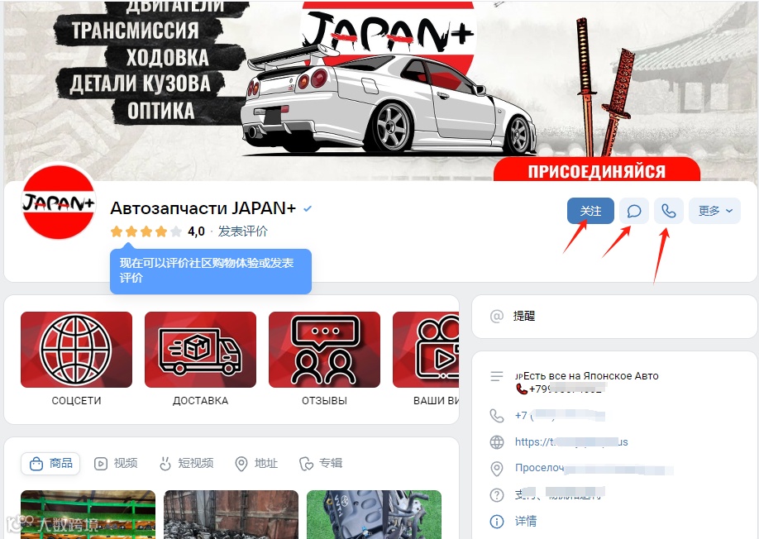Click the @ icon beside 提醒
Viewport: 759px width, 539px height.
pos(497,317)
